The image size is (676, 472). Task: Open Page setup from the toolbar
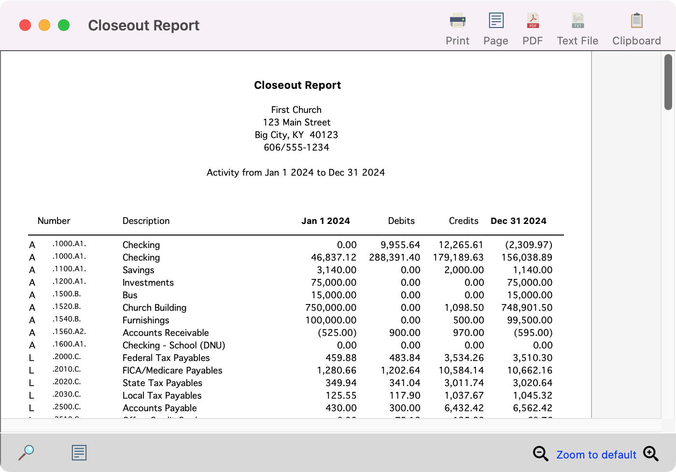click(x=496, y=21)
